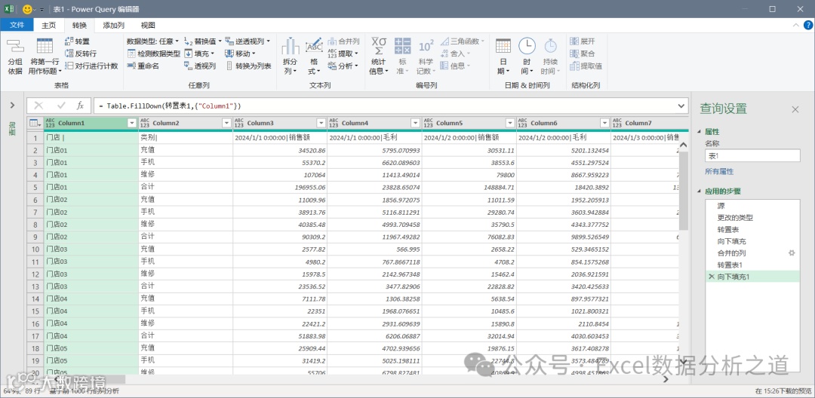The height and width of the screenshot is (398, 815).
Task: Click the Expand (展开) structured column tool
Action: pyautogui.click(x=582, y=41)
